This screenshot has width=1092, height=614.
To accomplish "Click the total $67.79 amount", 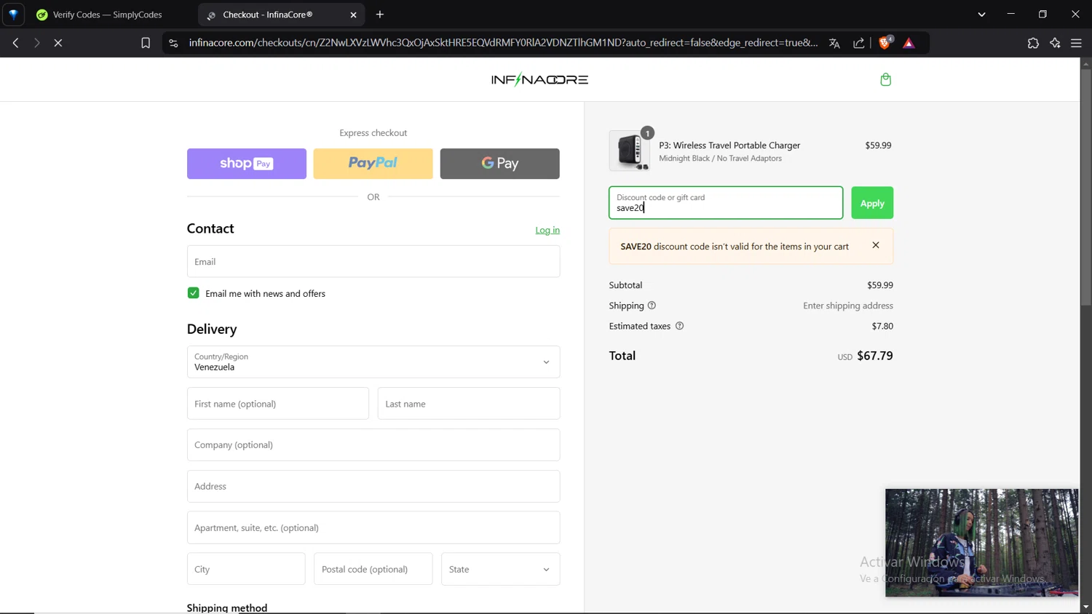I will 875,356.
